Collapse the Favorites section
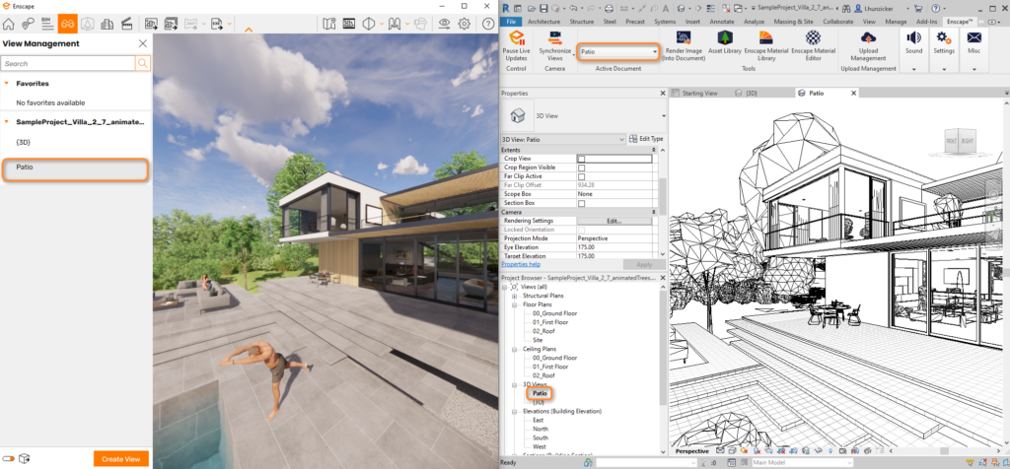Screen dimensions: 1010x469 pos(7,84)
